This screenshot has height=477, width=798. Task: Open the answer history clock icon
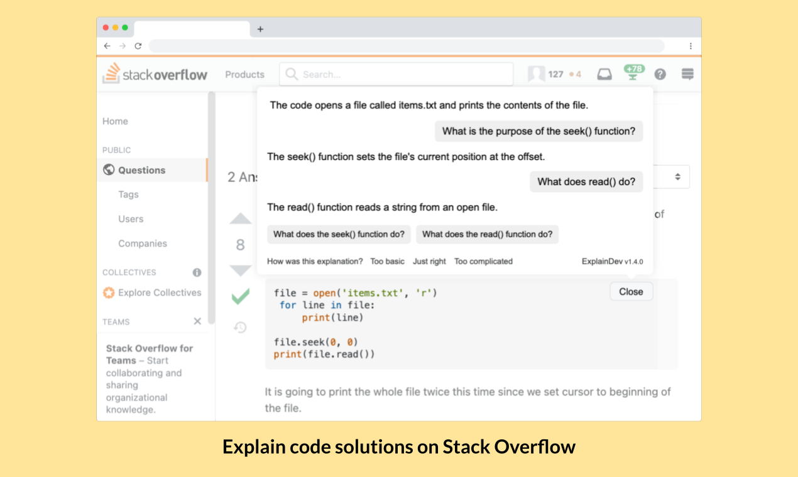click(x=240, y=327)
